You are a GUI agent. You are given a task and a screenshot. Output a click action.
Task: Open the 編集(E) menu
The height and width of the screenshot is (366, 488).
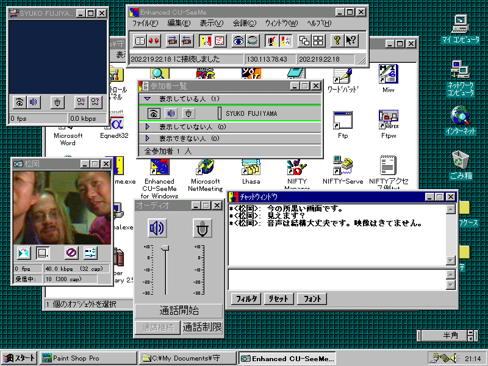pos(179,23)
